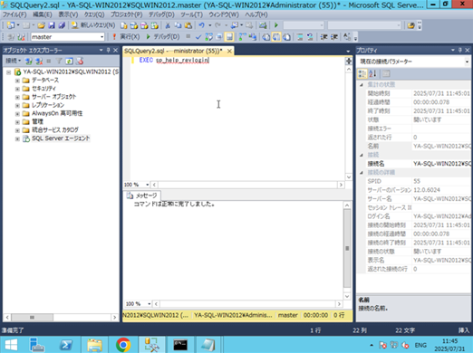Click the Increase Indent icon
473x353 pixels.
(333, 37)
